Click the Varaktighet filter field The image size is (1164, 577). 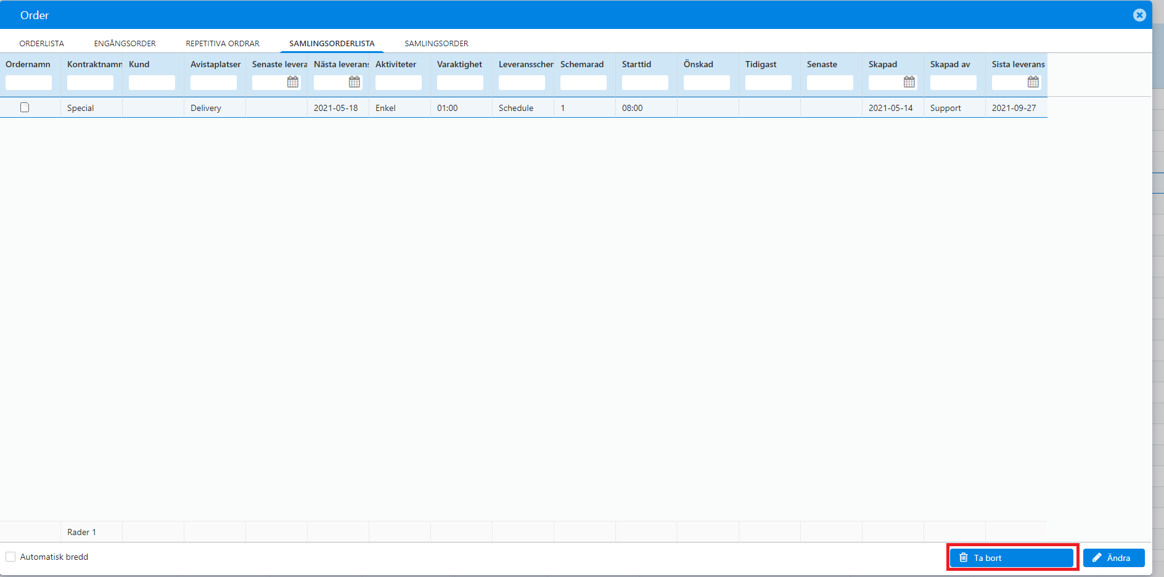(x=460, y=83)
